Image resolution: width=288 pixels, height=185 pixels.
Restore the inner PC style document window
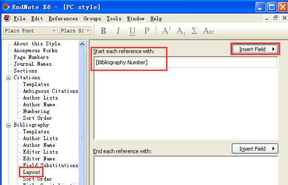pos(275,18)
